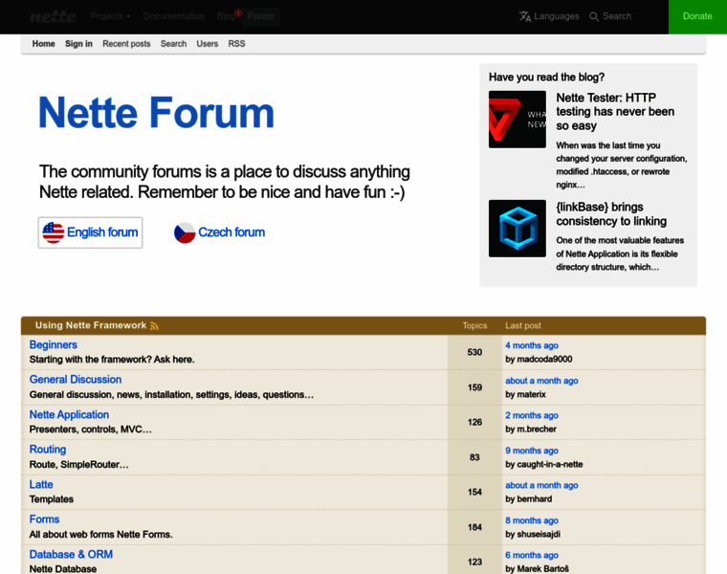Expand the Projects dropdown menu
This screenshot has height=574, width=727.
pos(110,16)
